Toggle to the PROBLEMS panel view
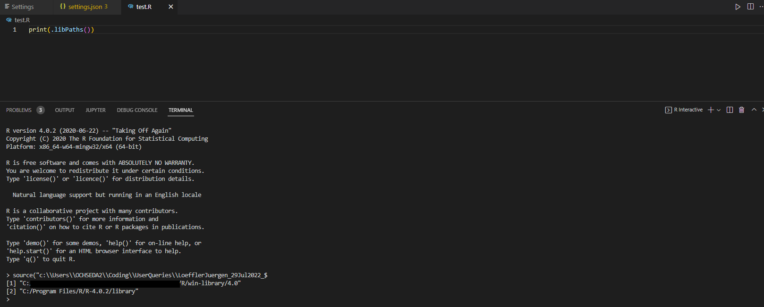The height and width of the screenshot is (307, 764). pyautogui.click(x=19, y=110)
